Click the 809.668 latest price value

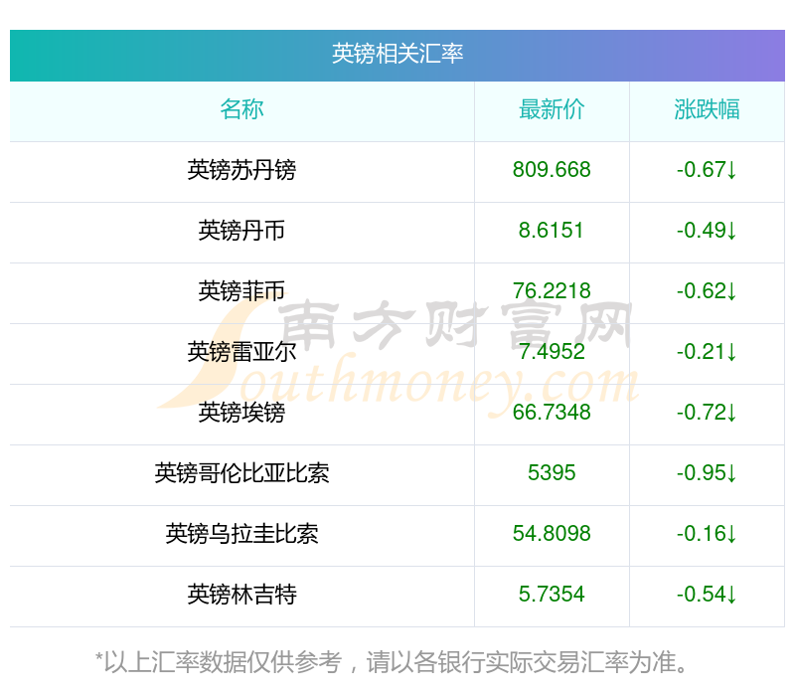coord(552,170)
